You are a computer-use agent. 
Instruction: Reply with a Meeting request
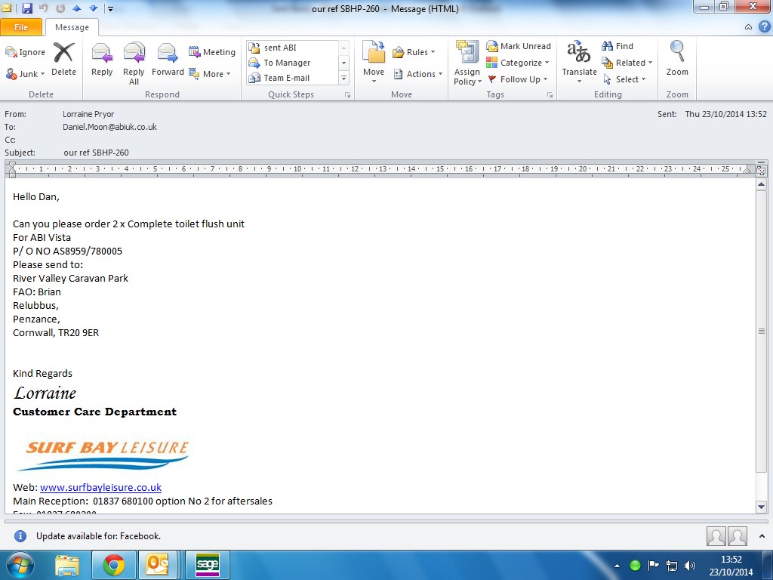coord(212,52)
